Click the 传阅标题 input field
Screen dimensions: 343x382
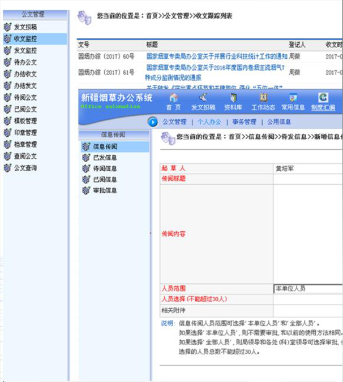[308, 179]
